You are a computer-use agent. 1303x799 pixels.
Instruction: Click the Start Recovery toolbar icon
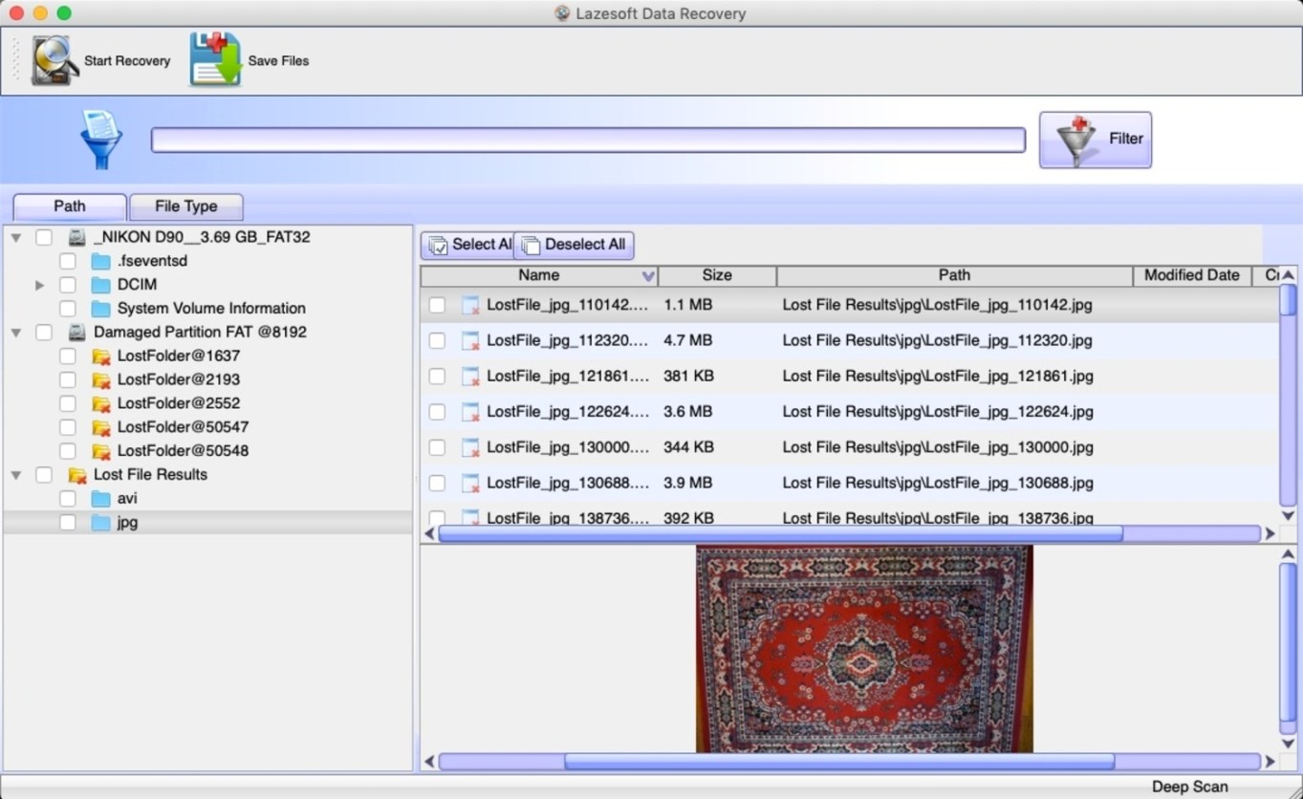pos(50,59)
